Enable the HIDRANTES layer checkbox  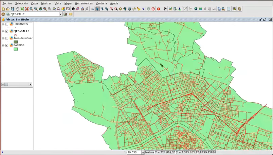tap(7, 24)
